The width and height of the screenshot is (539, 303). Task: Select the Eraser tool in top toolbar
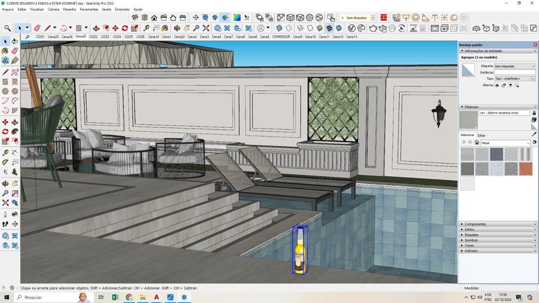point(37,28)
